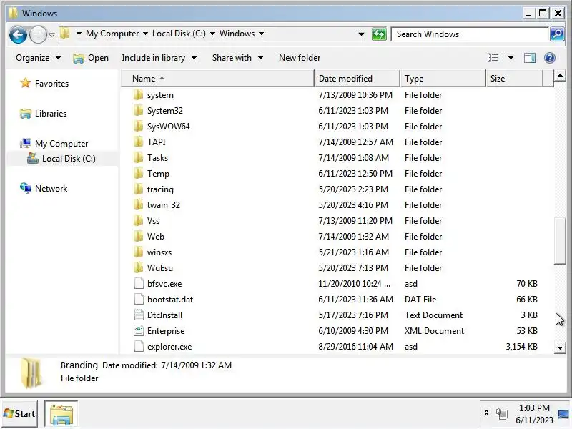This screenshot has height=429, width=572.
Task: Click the greyed Forward arrow button
Action: tap(38, 34)
